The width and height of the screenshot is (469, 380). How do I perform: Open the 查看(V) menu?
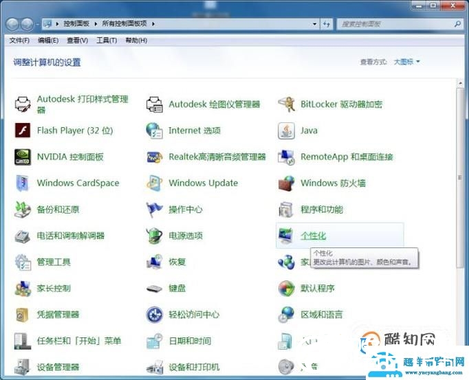point(77,41)
